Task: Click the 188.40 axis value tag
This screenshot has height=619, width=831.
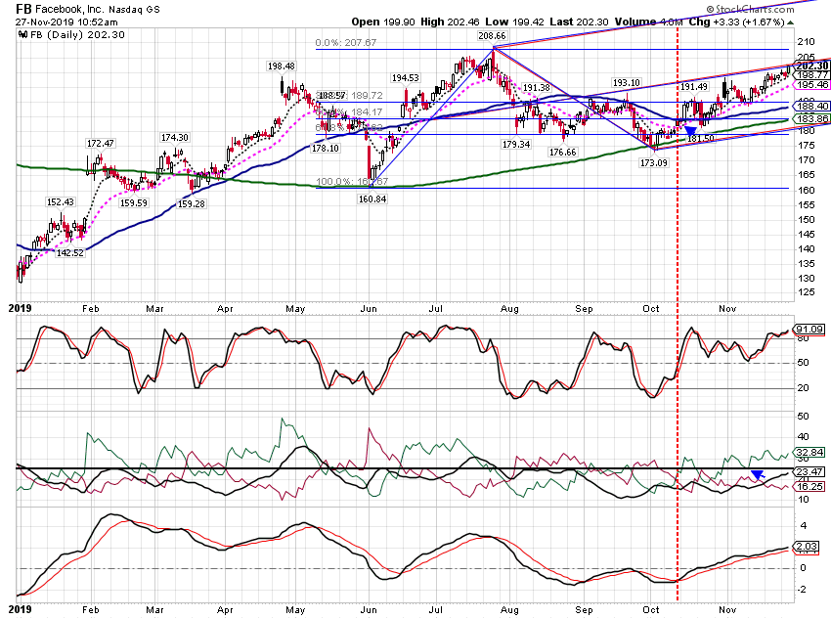Action: [811, 107]
